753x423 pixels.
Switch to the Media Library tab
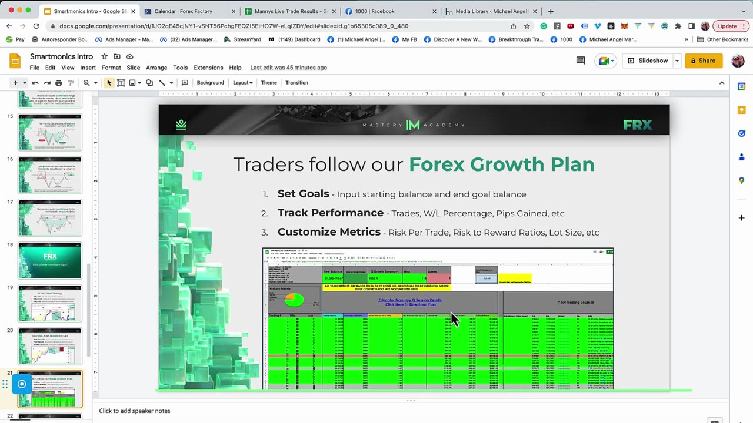tap(492, 11)
